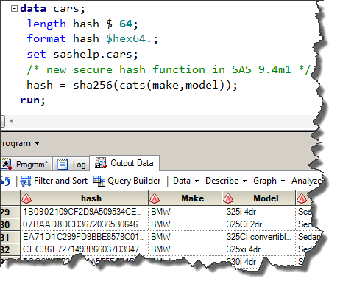Switch to the Program tab
The height and width of the screenshot is (287, 340).
(x=26, y=165)
